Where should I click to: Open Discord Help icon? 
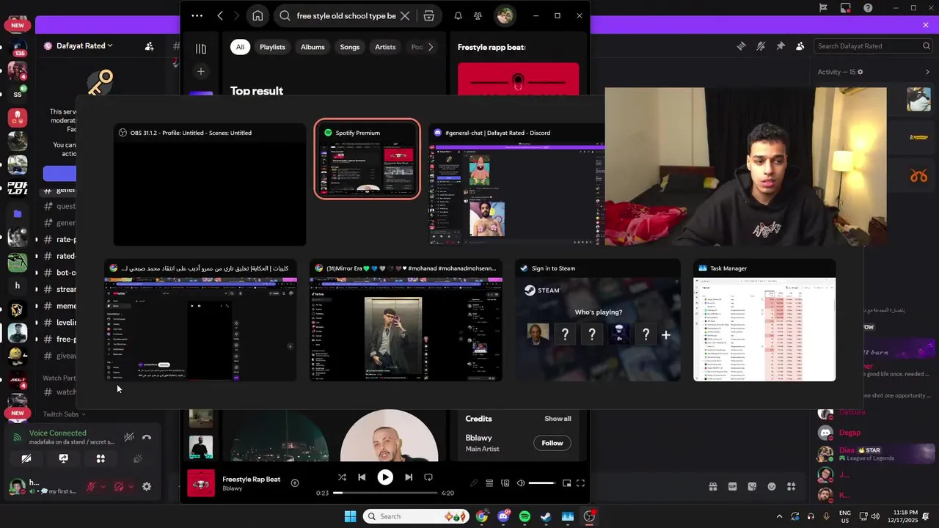coord(869,8)
